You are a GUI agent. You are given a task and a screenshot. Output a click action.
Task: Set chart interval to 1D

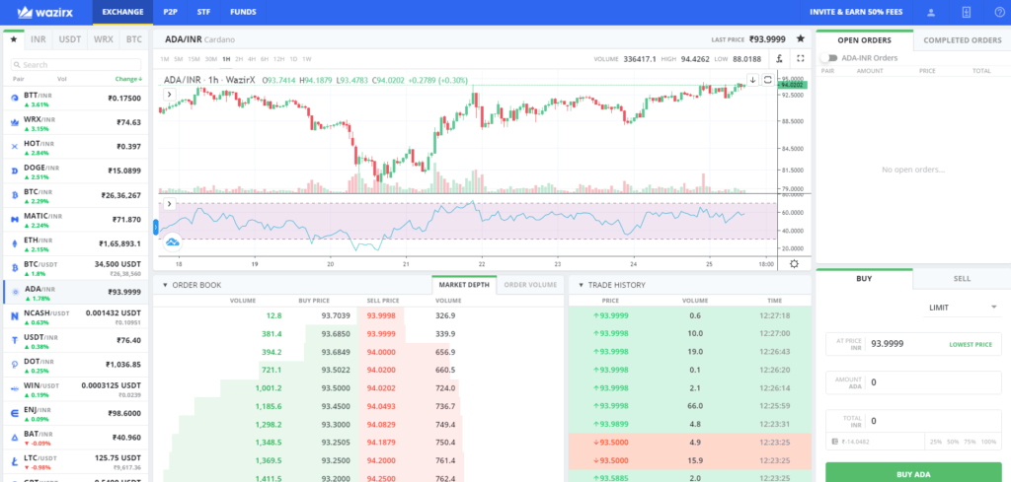293,59
